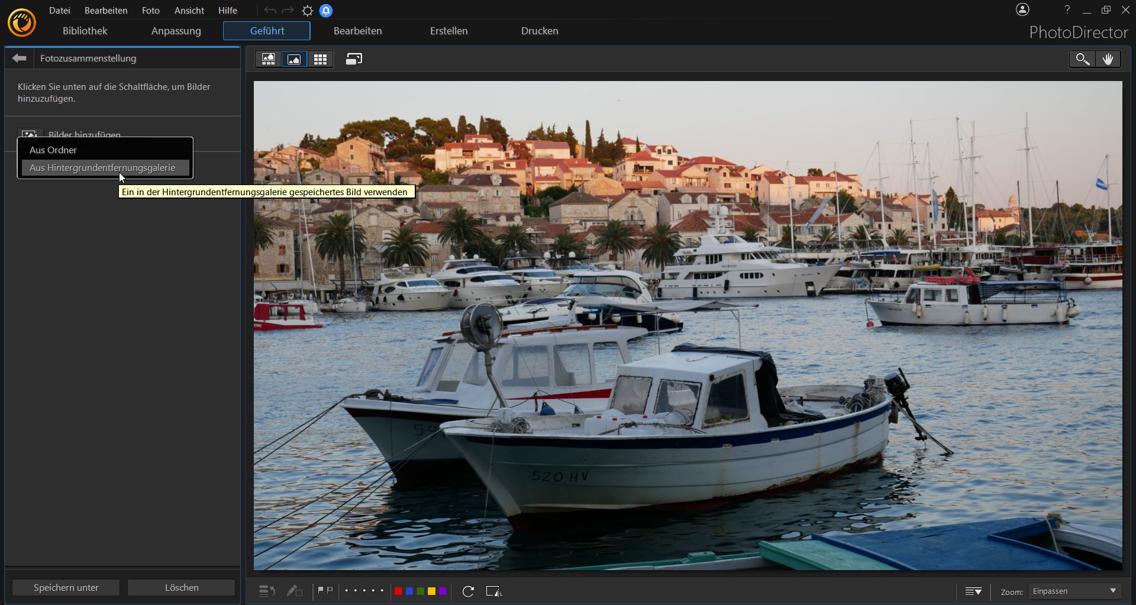Rotate the photo with the circular arrow

(x=468, y=591)
